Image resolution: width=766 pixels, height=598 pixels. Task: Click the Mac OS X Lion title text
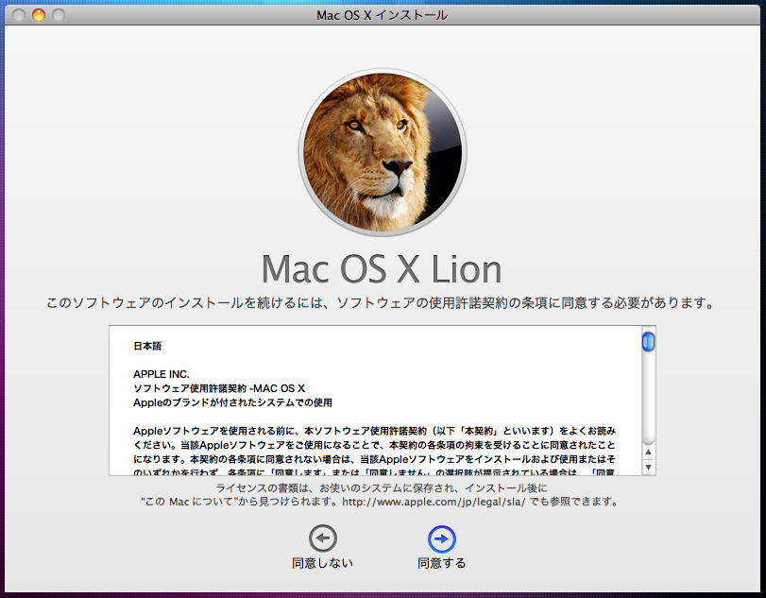point(382,268)
